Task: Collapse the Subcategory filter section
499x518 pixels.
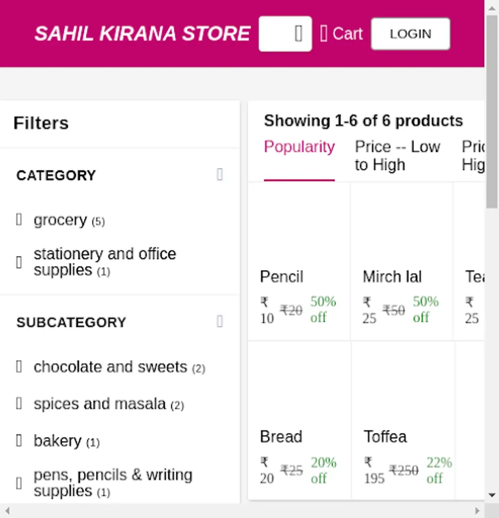Action: click(220, 321)
